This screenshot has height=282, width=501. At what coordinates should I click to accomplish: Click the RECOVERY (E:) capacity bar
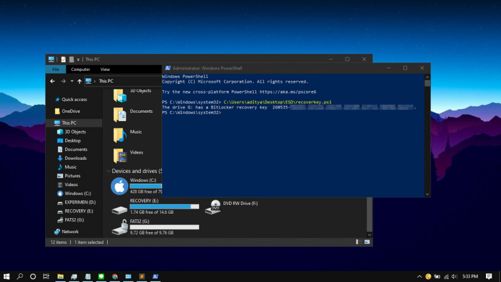click(164, 207)
